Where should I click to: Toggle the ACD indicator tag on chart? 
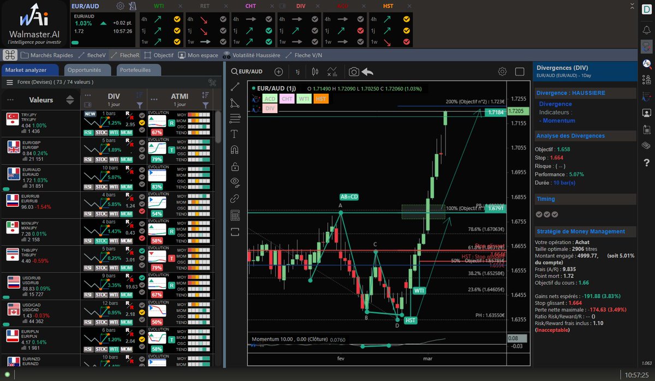pyautogui.click(x=270, y=98)
